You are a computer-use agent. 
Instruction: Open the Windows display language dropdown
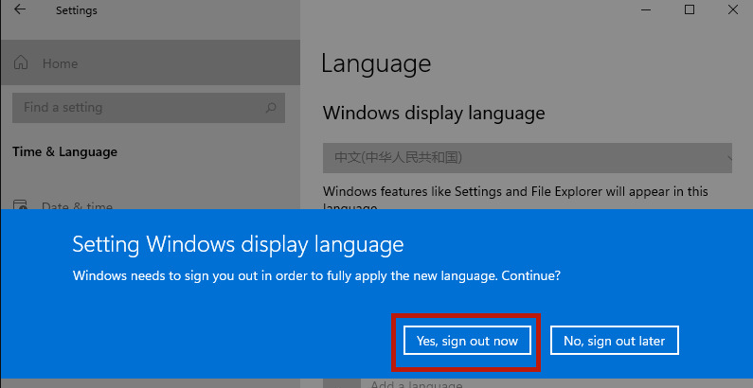(x=526, y=157)
